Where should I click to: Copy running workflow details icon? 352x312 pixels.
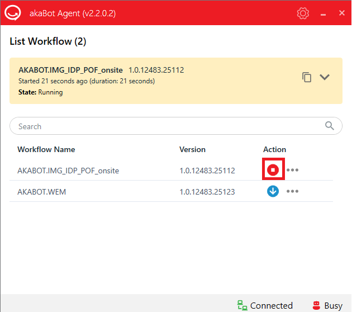click(306, 77)
